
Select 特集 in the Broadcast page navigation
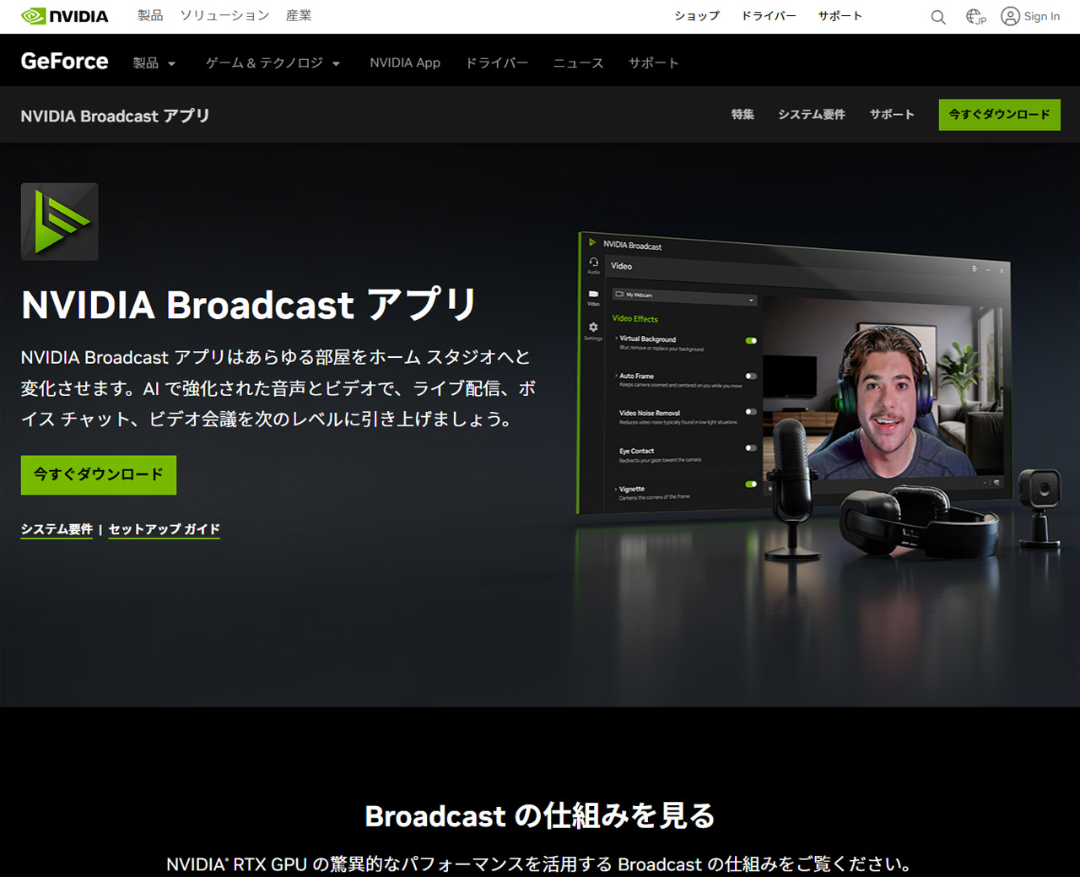pos(742,115)
